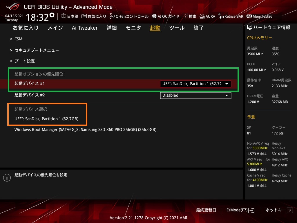Click the yellow 4100MHz cache value
The width and height of the screenshot is (297, 223).
260,180
